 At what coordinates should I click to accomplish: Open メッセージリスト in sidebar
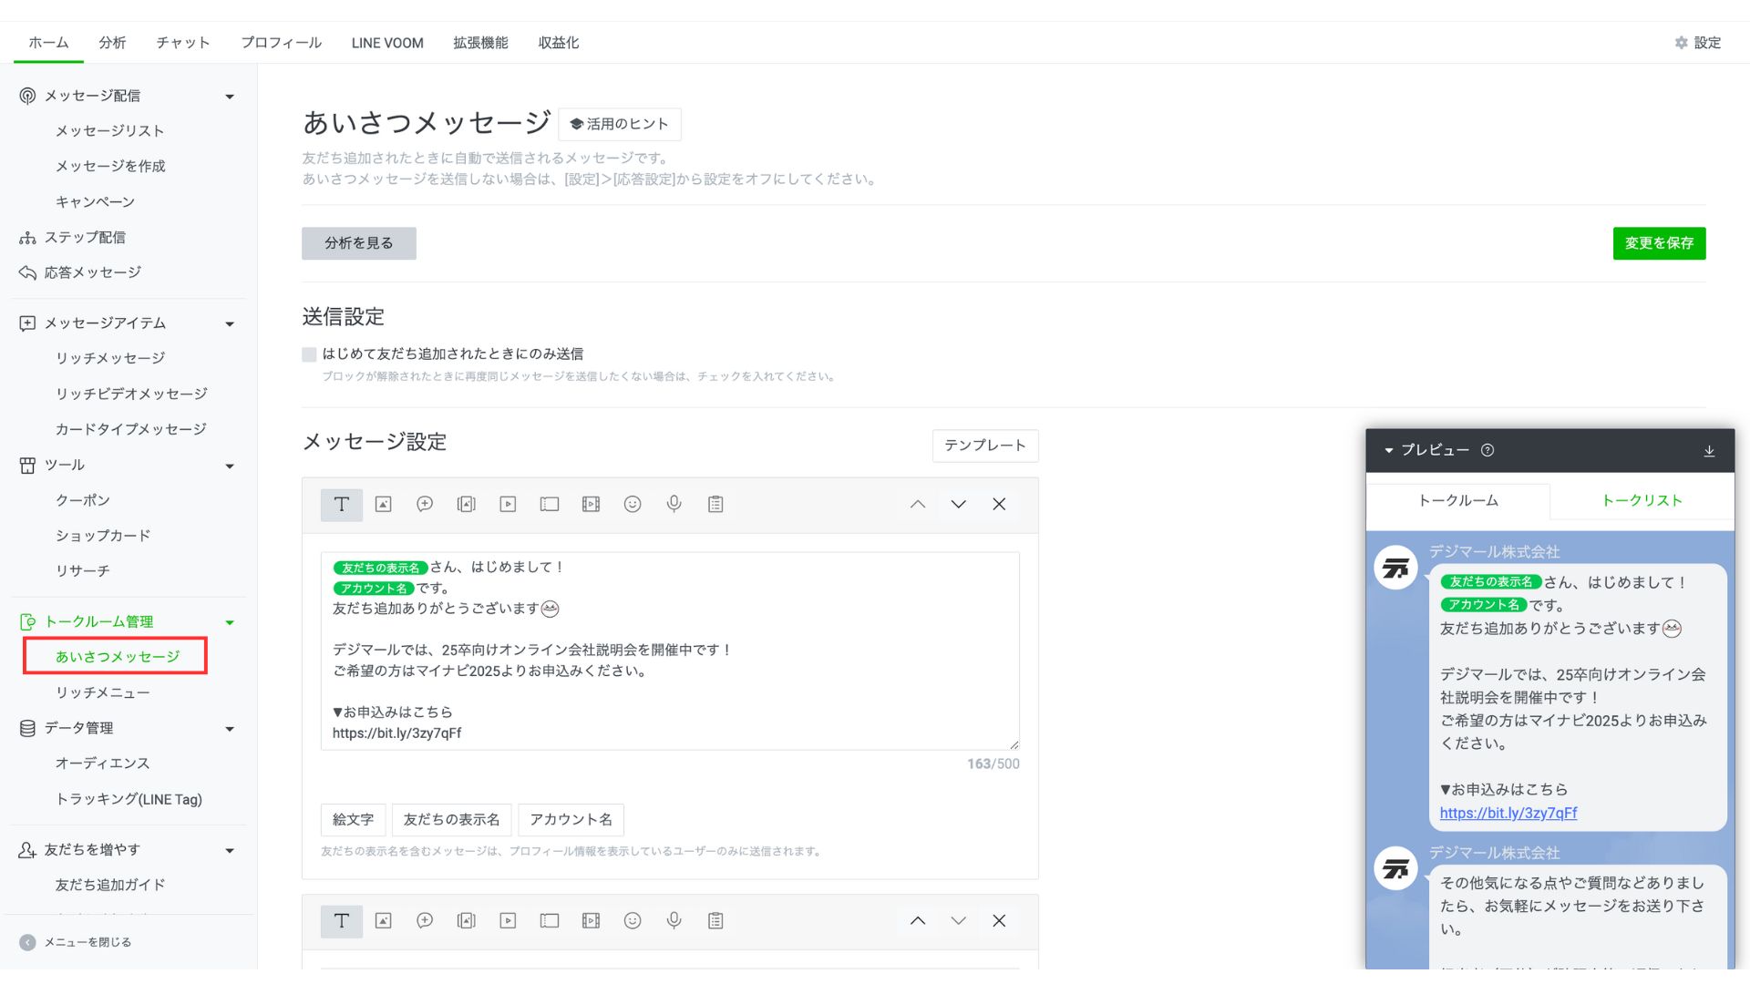click(x=110, y=131)
